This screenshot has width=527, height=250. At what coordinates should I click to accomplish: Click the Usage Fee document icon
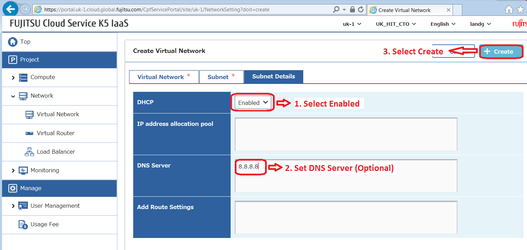(23, 225)
